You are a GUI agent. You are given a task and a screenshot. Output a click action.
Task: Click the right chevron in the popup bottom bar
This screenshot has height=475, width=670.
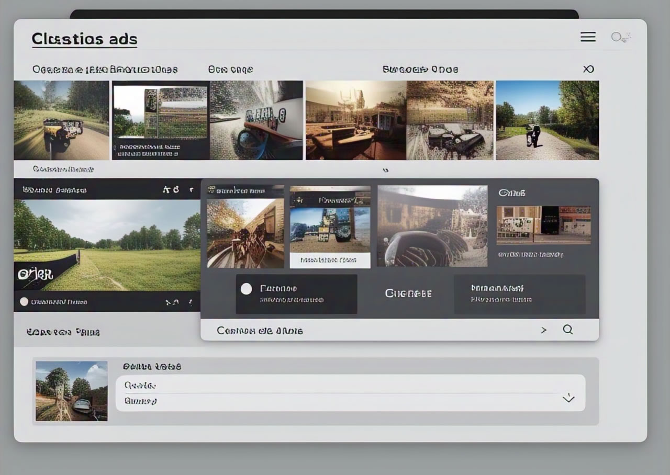pos(543,330)
